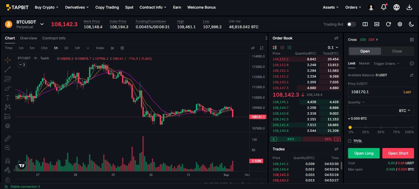This screenshot has width=419, height=189.
Task: Open the chart indicators candle icon
Action: 112,48
